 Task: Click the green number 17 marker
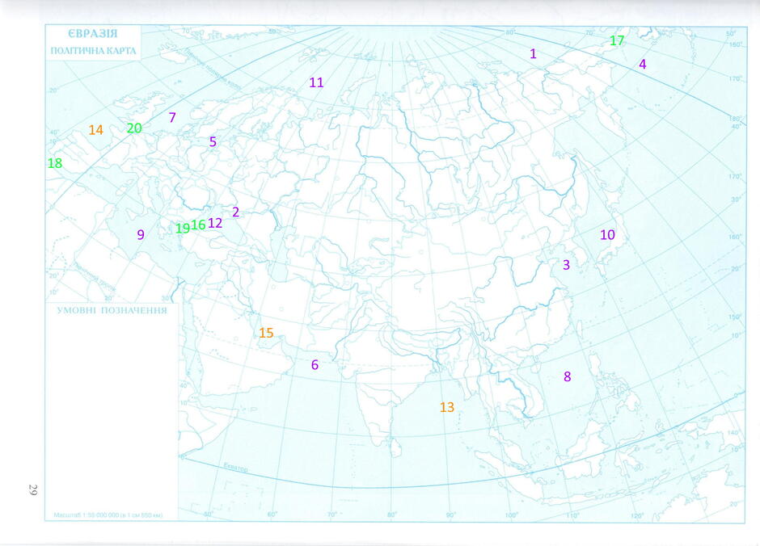click(x=617, y=40)
